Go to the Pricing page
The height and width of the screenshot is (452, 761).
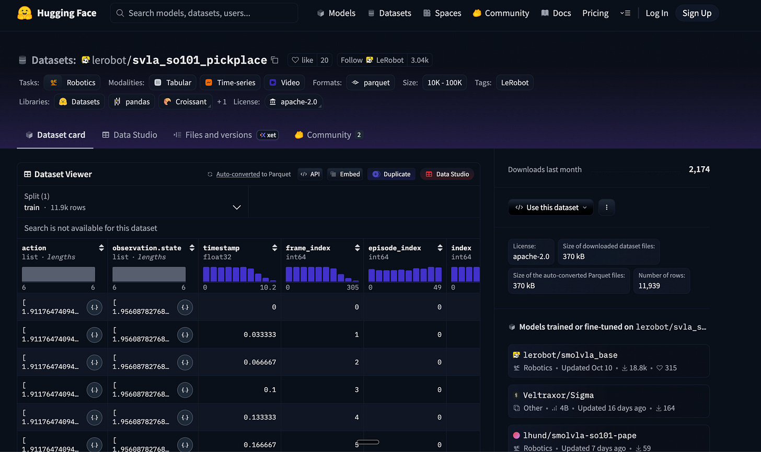coord(595,13)
